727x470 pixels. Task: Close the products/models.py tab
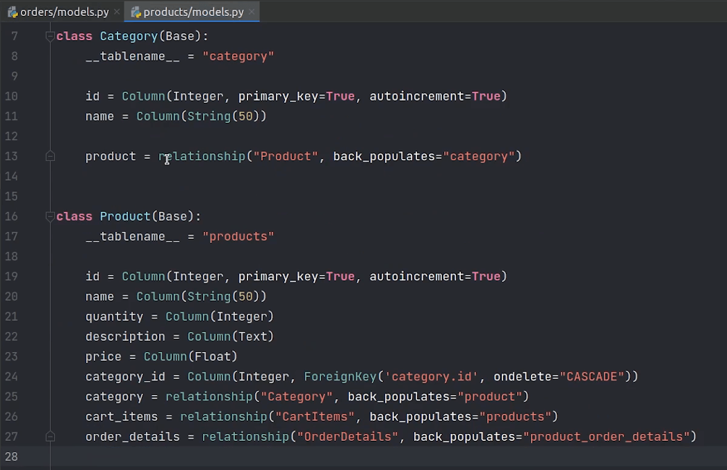coord(251,12)
